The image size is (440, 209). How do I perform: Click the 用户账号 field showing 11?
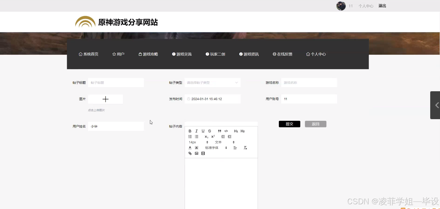pos(309,99)
